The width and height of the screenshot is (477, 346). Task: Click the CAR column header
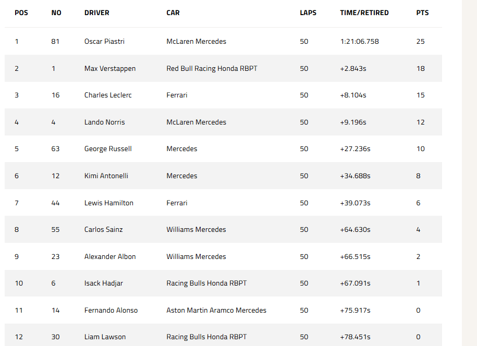coord(173,13)
